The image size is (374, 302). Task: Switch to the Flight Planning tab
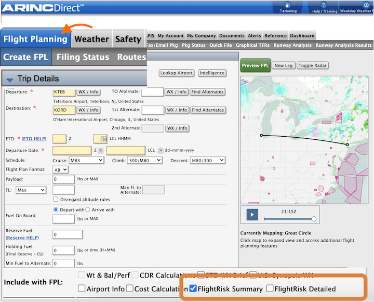click(x=35, y=39)
